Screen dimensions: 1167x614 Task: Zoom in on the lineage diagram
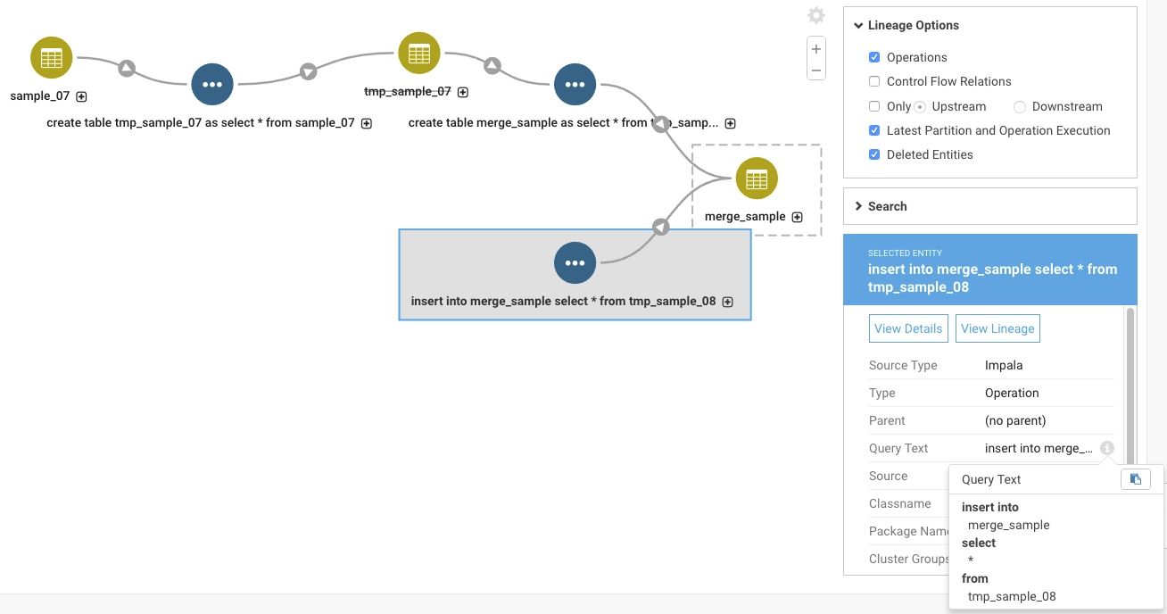tap(815, 49)
